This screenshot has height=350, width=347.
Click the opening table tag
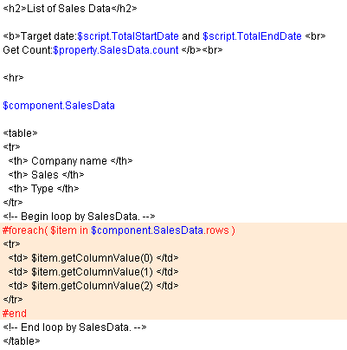click(20, 133)
